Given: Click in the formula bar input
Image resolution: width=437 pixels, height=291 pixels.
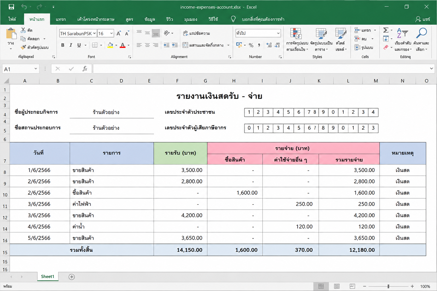Looking at the screenshot, I should 261,68.
